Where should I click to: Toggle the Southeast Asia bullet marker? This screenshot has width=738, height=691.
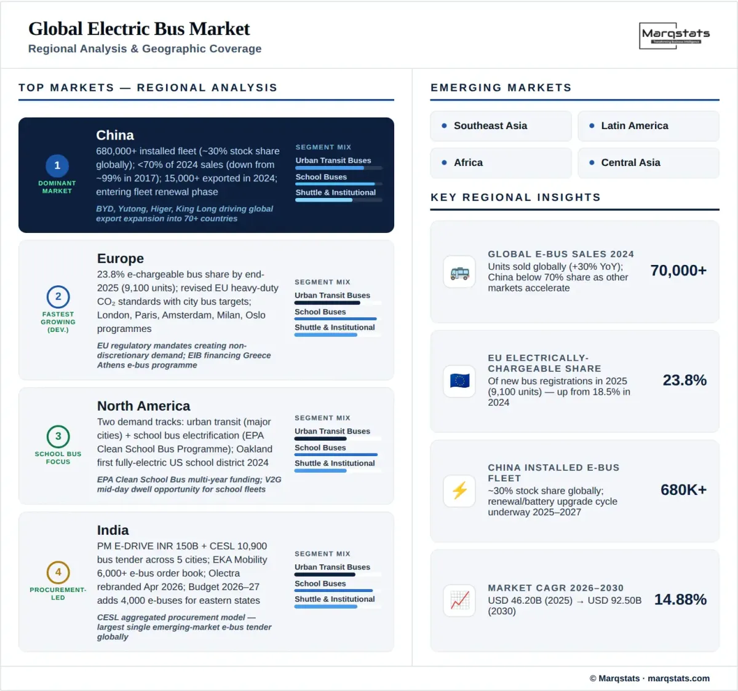[x=443, y=125]
